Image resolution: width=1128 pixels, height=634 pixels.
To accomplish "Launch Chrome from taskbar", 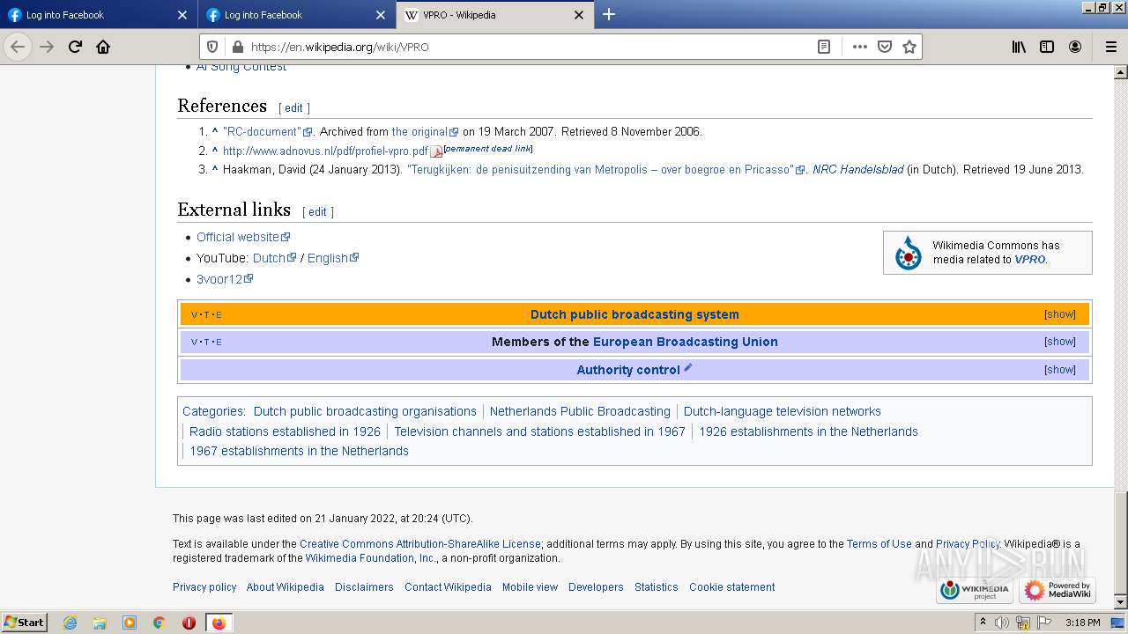I will click(159, 623).
